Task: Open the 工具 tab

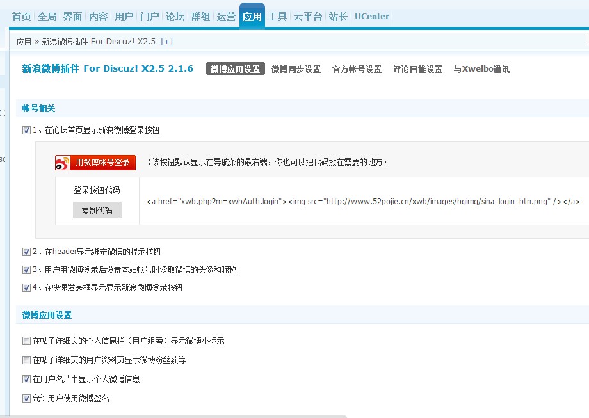Action: pyautogui.click(x=278, y=17)
